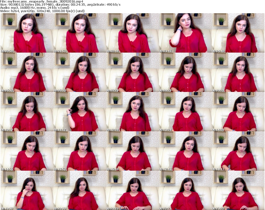Click the Audio mp3 info line

click(x=35, y=8)
